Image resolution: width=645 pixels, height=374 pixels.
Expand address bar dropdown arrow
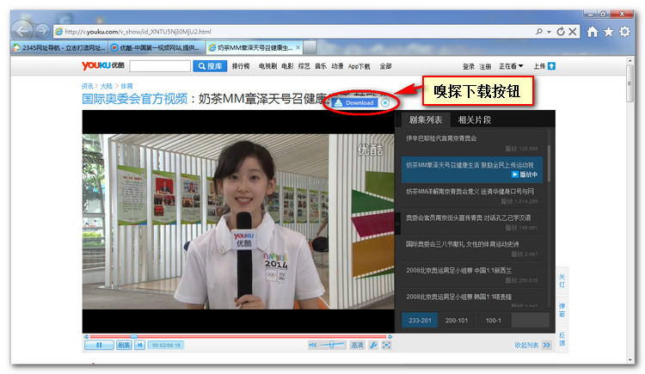(x=549, y=32)
